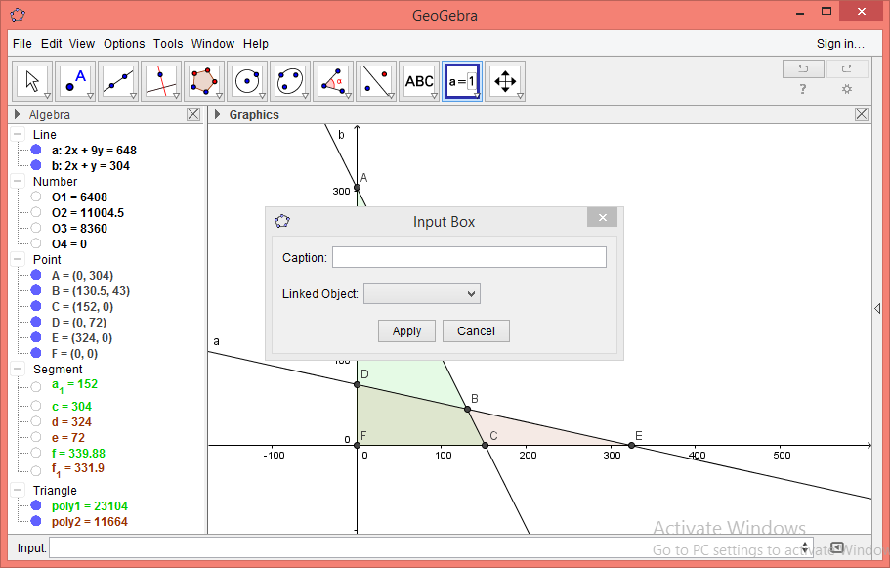Select the Polygon tool
Screen dimensions: 890x568
[202, 81]
